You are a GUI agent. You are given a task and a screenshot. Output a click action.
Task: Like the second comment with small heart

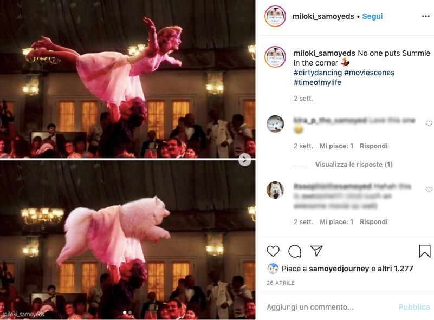[429, 189]
